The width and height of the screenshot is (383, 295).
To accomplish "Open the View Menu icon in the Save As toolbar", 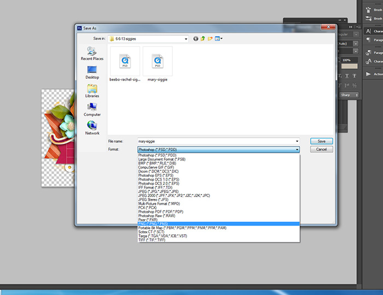I will [x=218, y=39].
